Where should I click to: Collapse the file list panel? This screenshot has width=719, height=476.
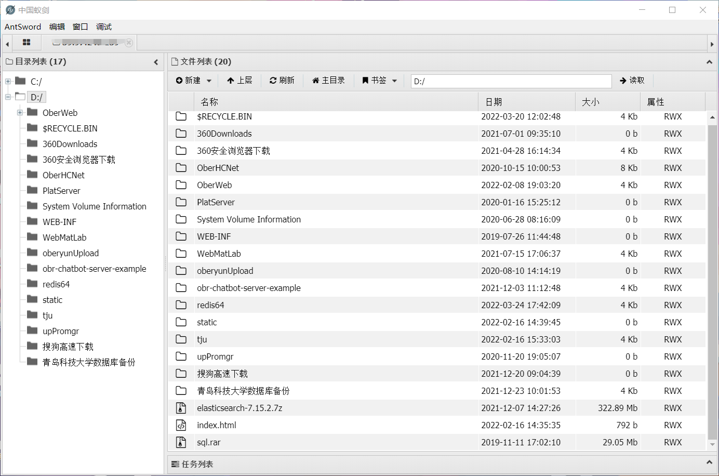click(709, 62)
